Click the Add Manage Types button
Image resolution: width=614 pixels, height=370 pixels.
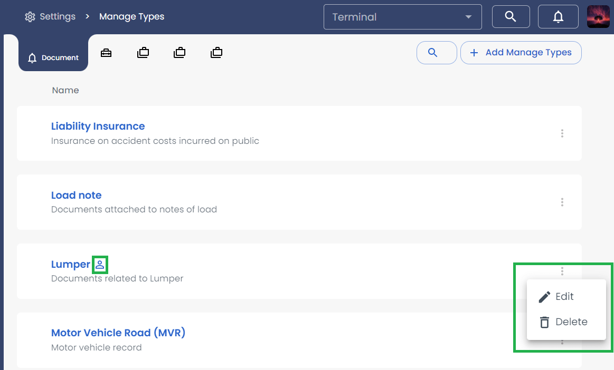tap(521, 52)
